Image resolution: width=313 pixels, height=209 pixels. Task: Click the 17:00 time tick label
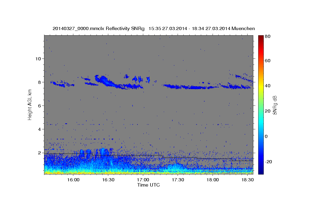143,180
